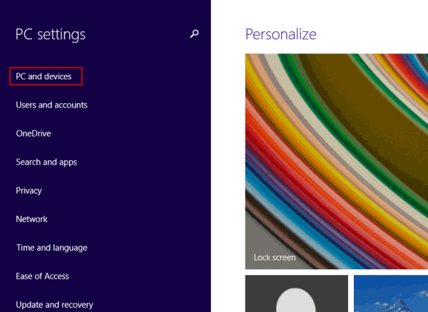Click the search magnifier icon

pos(194,33)
